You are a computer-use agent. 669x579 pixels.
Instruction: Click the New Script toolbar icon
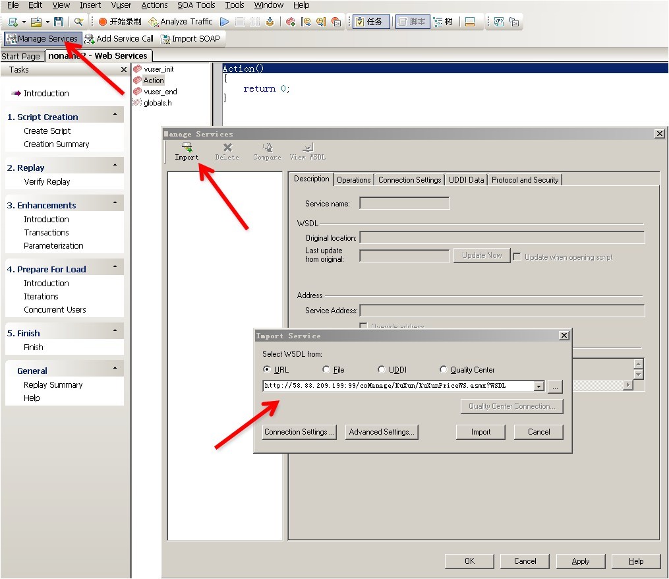pyautogui.click(x=13, y=22)
